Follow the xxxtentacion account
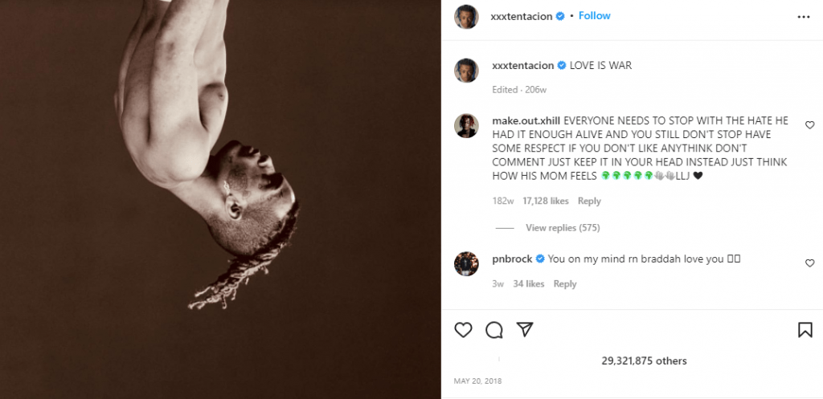 [595, 16]
